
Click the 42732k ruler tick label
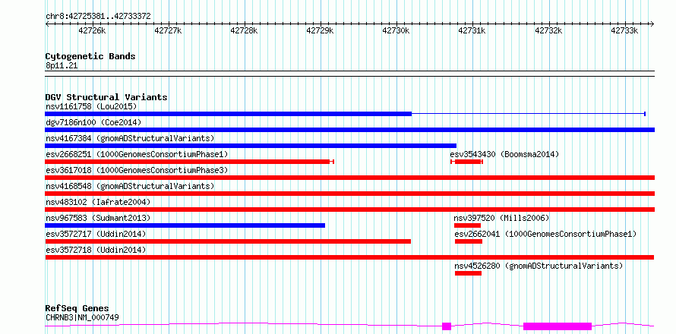[549, 31]
